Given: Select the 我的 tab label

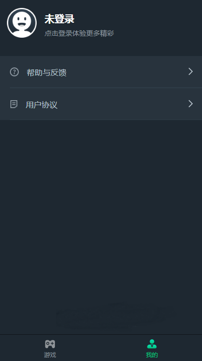Looking at the screenshot, I should (151, 355).
